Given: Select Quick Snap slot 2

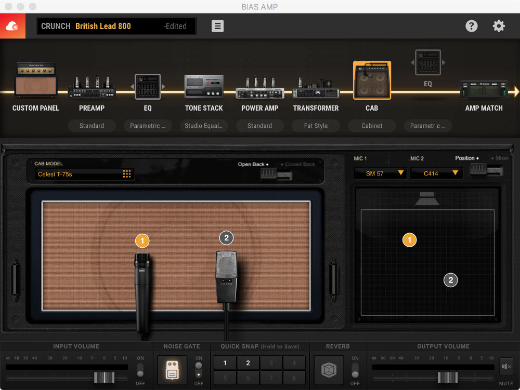Looking at the screenshot, I should pos(248,362).
